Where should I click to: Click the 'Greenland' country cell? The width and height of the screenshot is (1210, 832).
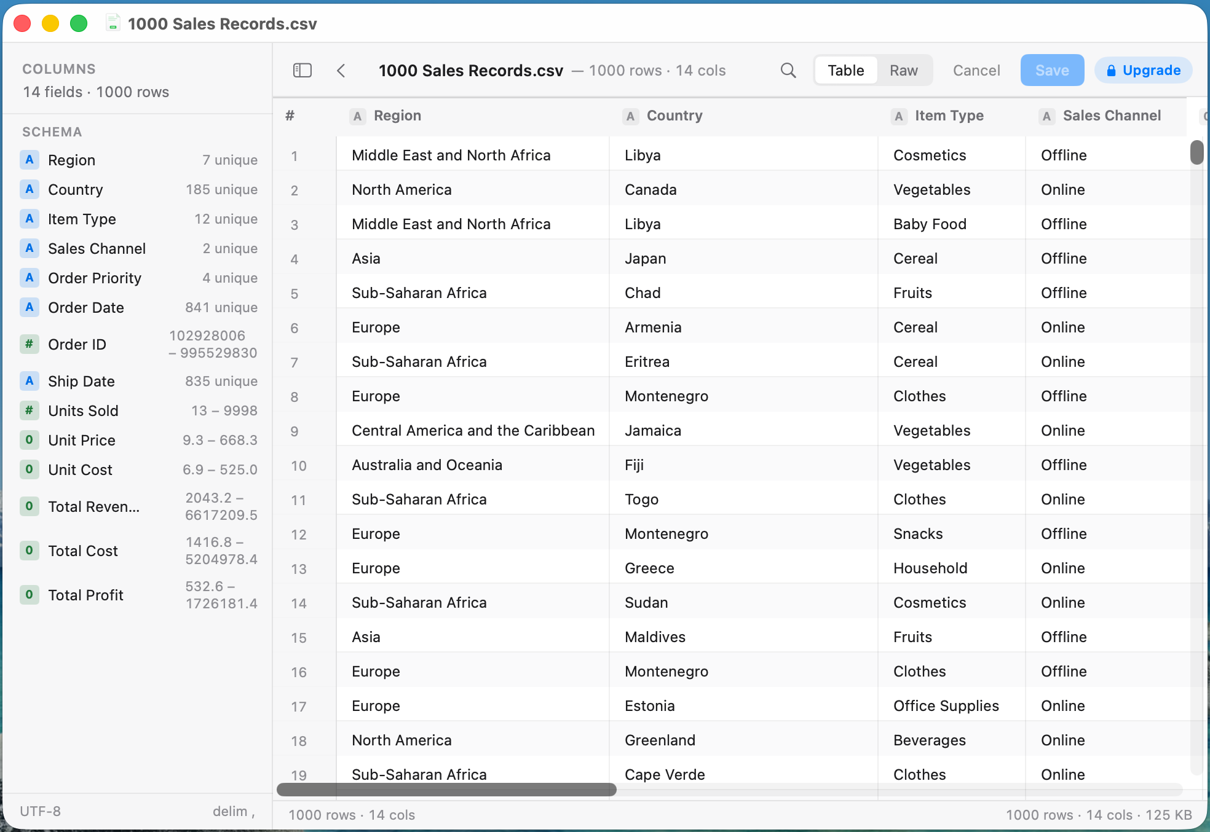(743, 740)
